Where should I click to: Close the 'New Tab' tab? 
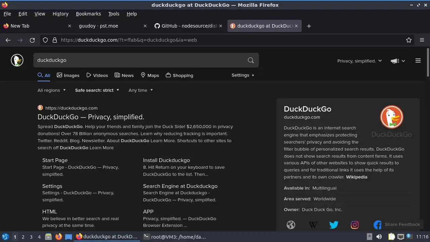[x=70, y=26]
